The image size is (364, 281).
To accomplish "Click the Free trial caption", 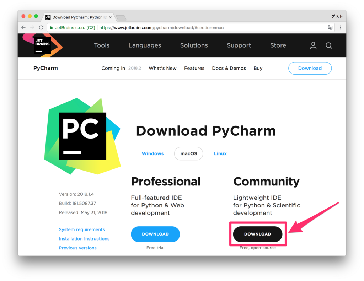I will (x=155, y=248).
